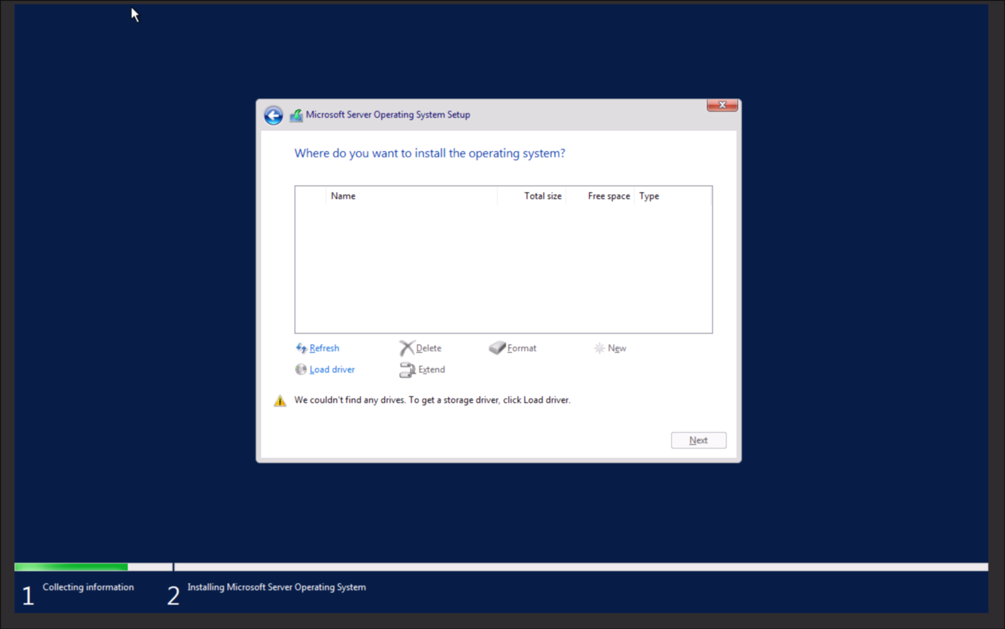The image size is (1005, 629).
Task: Click the blue back arrow button
Action: 273,115
